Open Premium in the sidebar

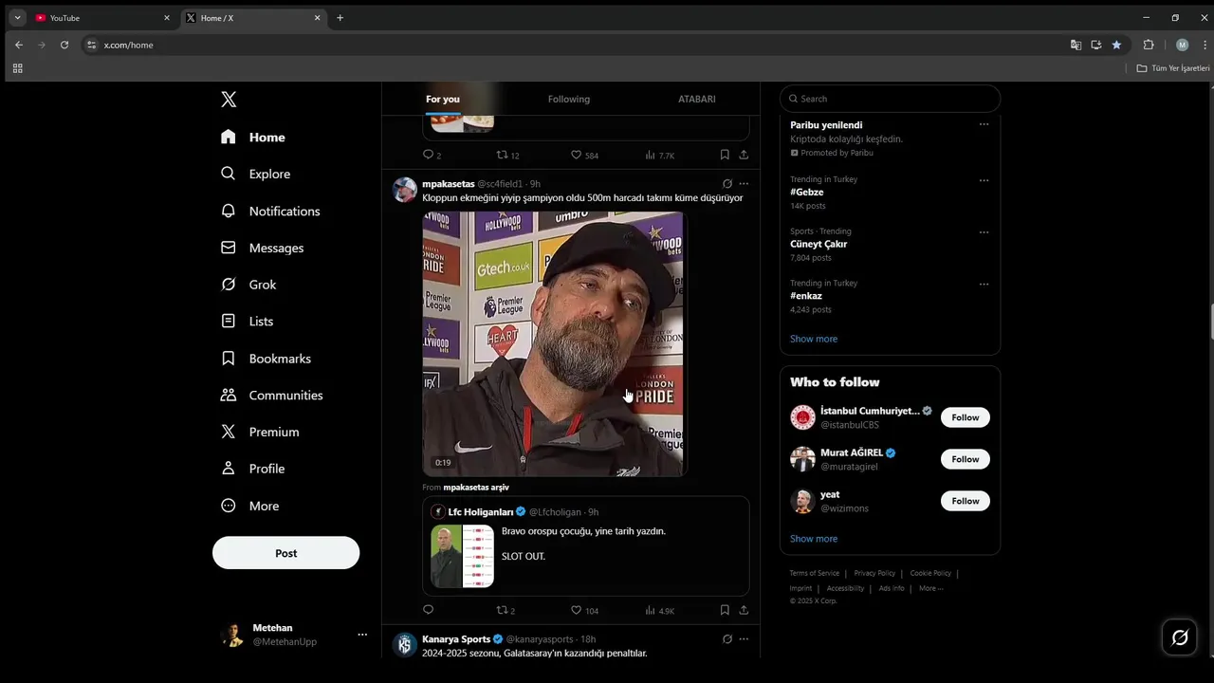(260, 432)
